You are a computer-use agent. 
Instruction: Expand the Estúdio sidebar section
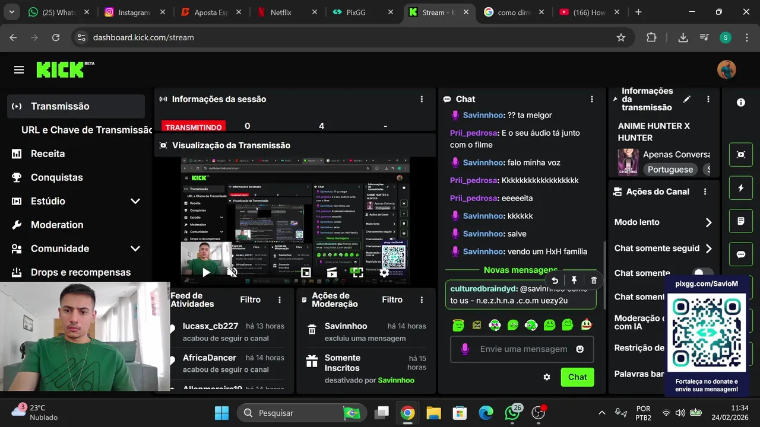[x=135, y=201]
